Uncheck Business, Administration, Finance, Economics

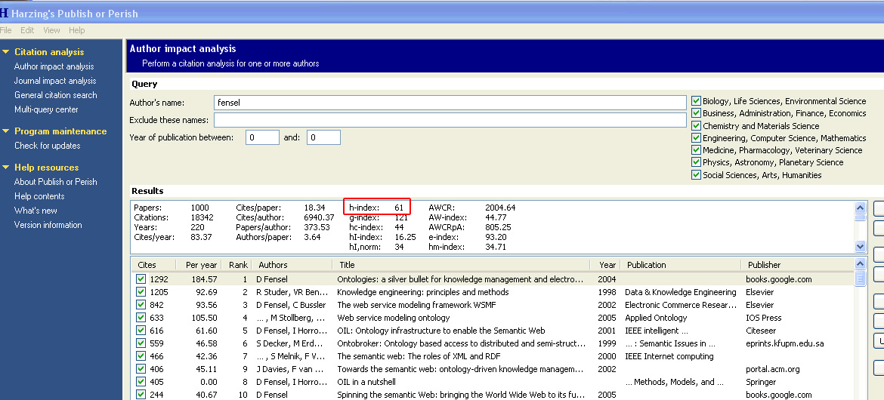(x=697, y=113)
